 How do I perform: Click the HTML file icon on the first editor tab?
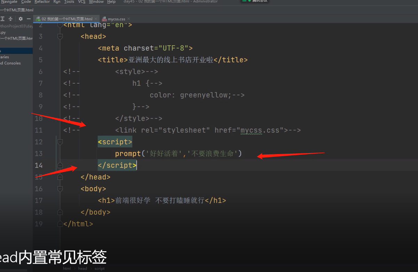pos(38,19)
